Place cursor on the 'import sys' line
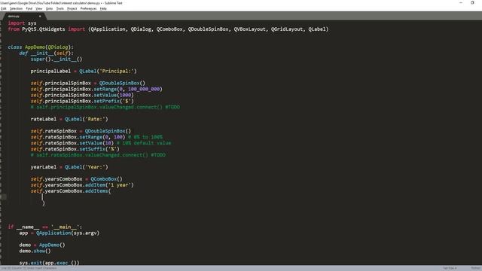The width and height of the screenshot is (482, 271). [x=22, y=23]
